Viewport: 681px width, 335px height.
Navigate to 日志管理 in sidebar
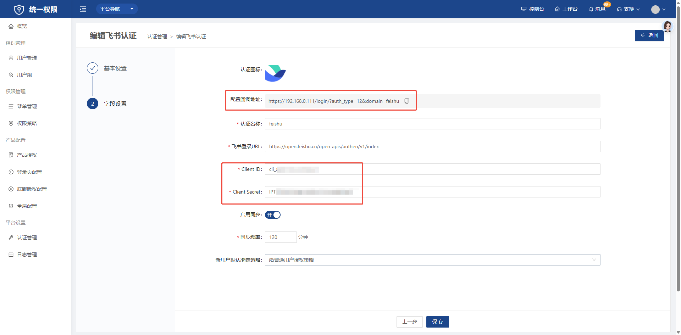27,255
